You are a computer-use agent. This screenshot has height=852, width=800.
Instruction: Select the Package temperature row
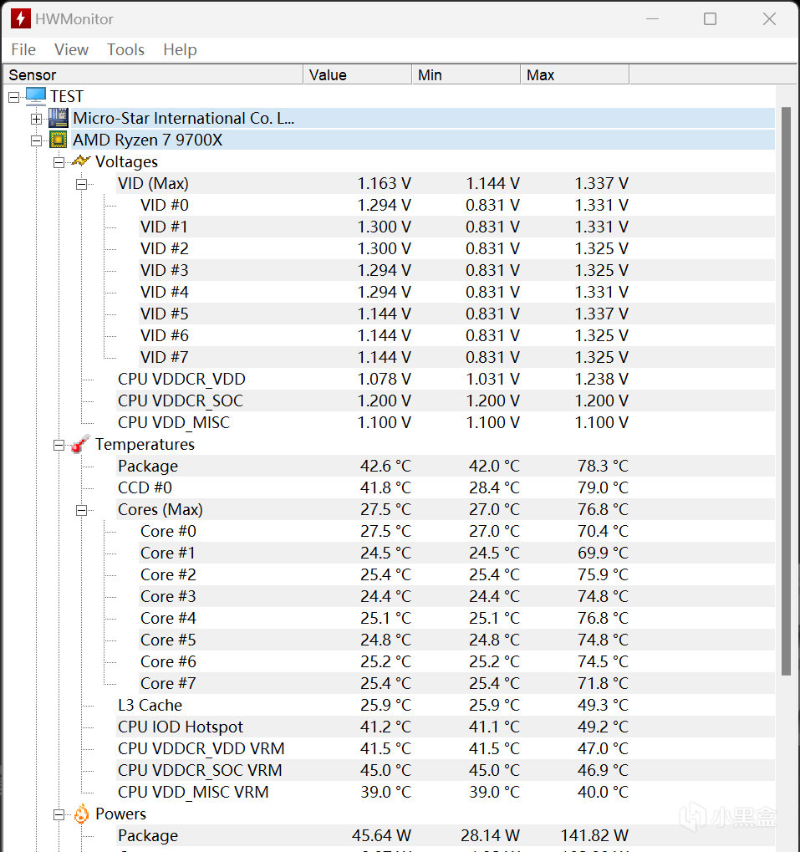click(x=446, y=466)
